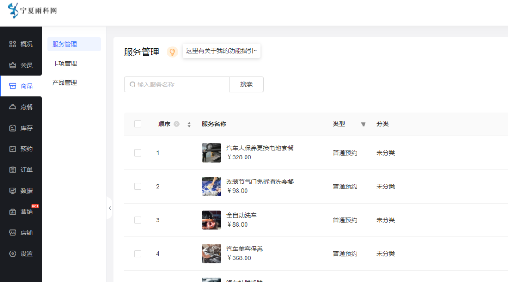Click the lightbulb guide icon beside 服务管理

172,52
